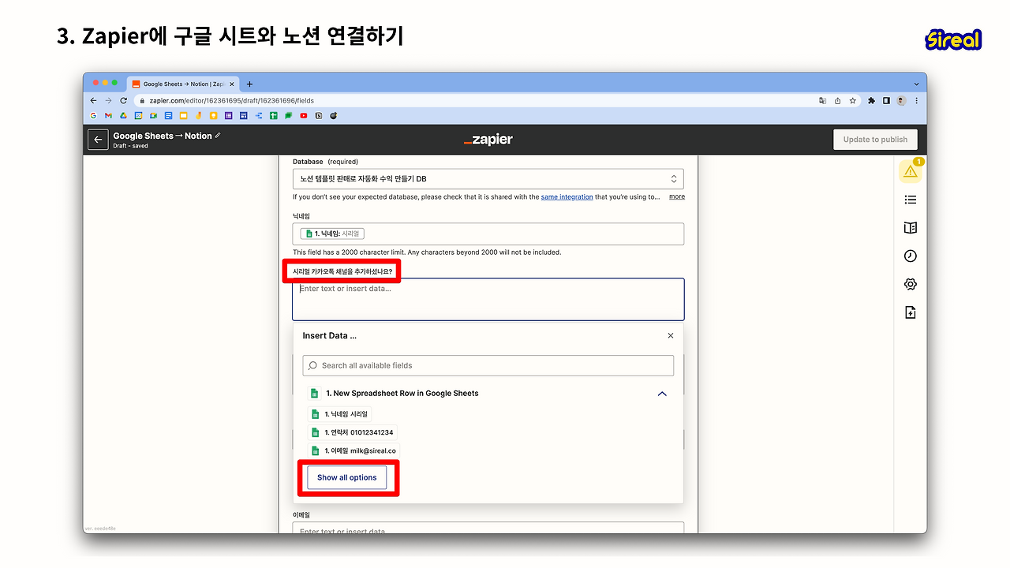Open the Google Meet bookmark
The image size is (1010, 568).
[153, 116]
